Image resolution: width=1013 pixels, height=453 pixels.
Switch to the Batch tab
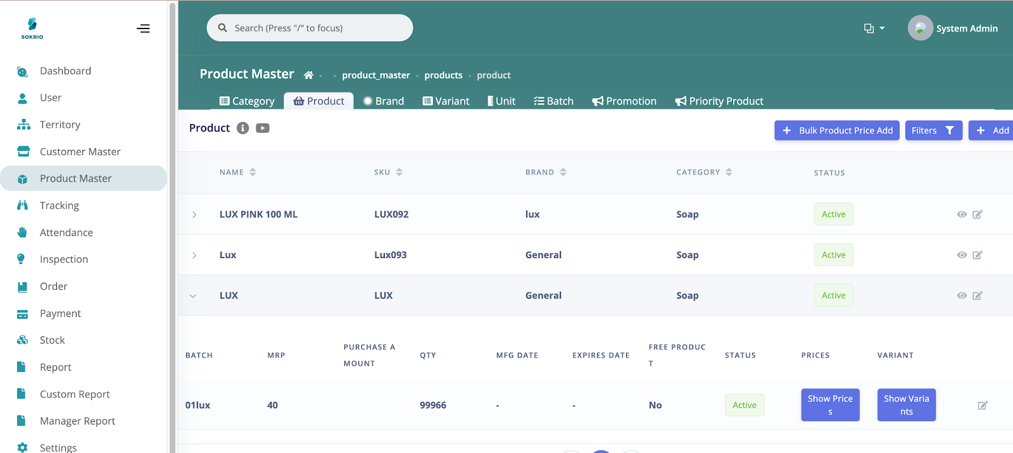click(x=554, y=101)
